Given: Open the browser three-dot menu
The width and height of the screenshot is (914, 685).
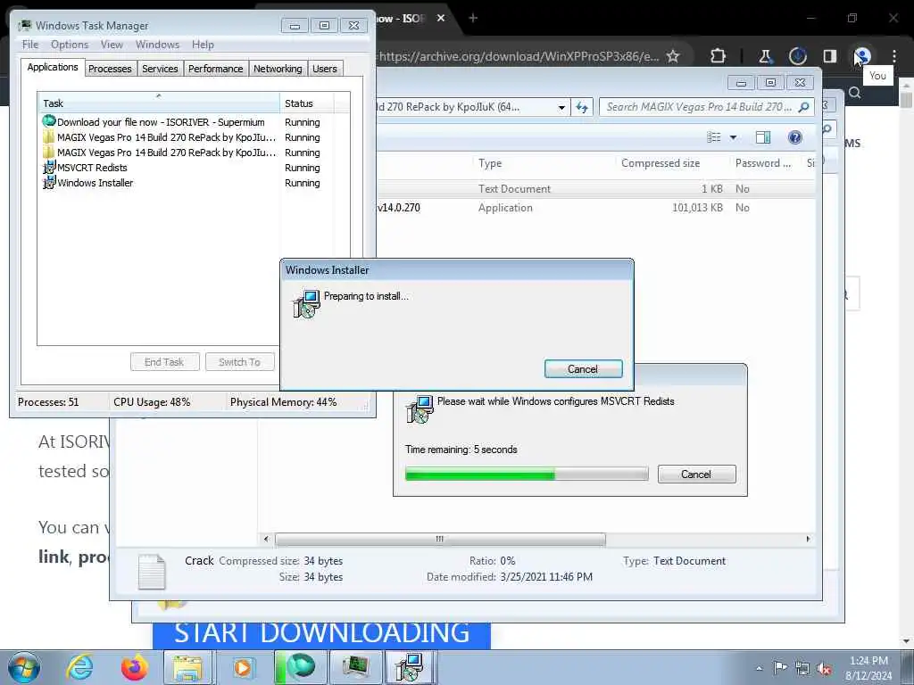Looking at the screenshot, I should (893, 56).
